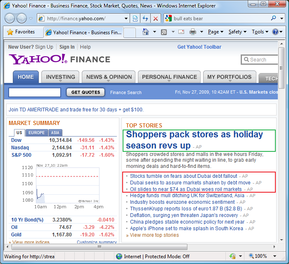Click the stock quote symbol input box
289x264 pixels.
pos(35,92)
